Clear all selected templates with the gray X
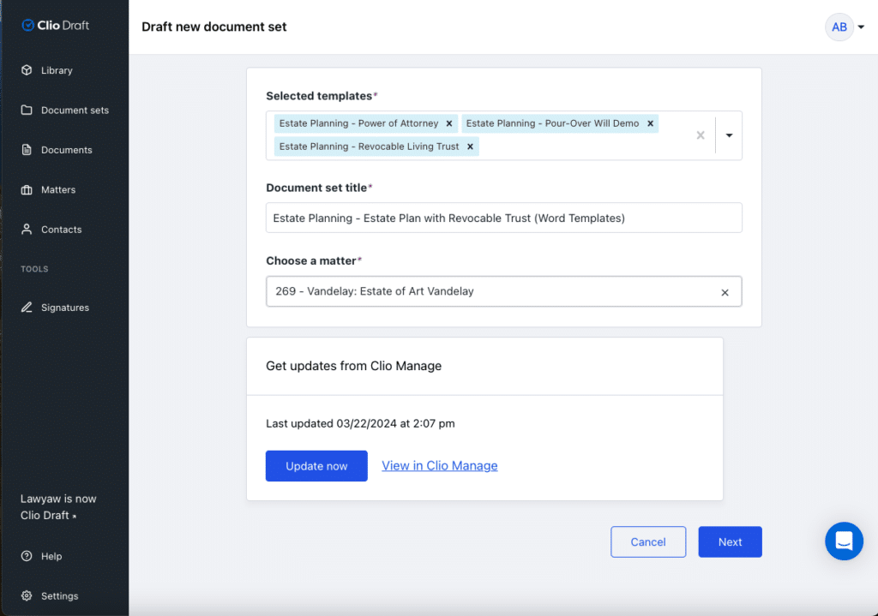878x616 pixels. [700, 135]
